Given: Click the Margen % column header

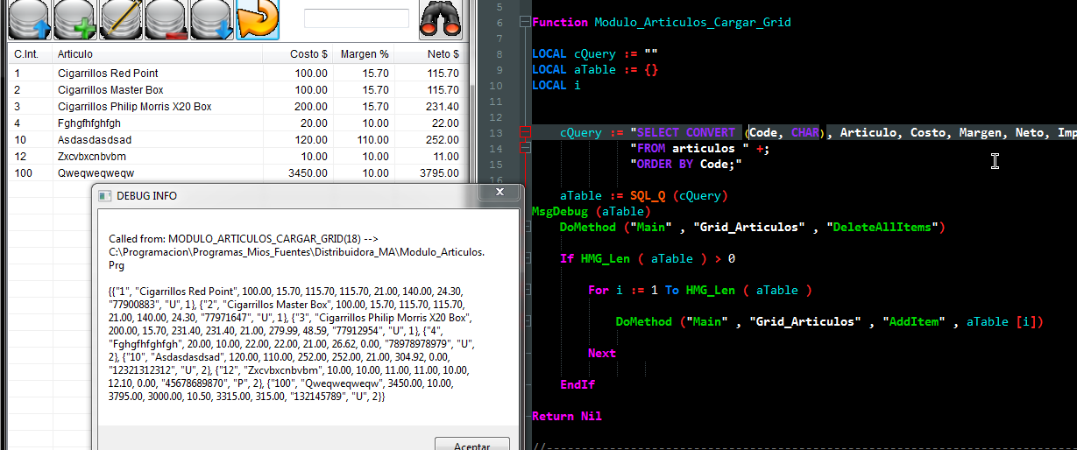Looking at the screenshot, I should (x=364, y=54).
